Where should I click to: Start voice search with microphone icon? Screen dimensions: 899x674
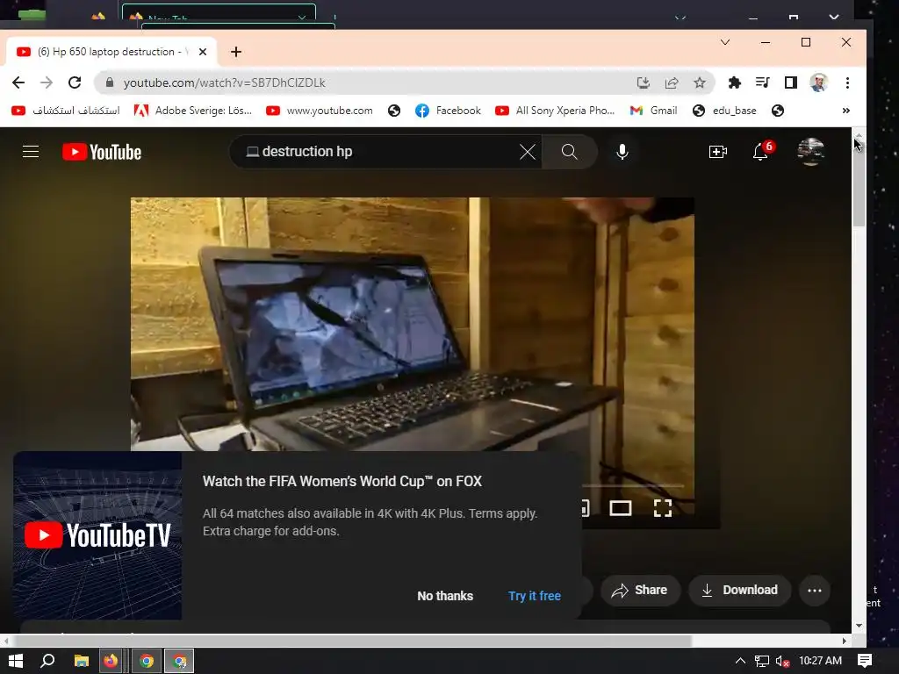click(x=622, y=151)
